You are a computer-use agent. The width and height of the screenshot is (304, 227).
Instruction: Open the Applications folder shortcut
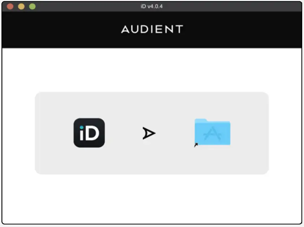click(x=212, y=133)
